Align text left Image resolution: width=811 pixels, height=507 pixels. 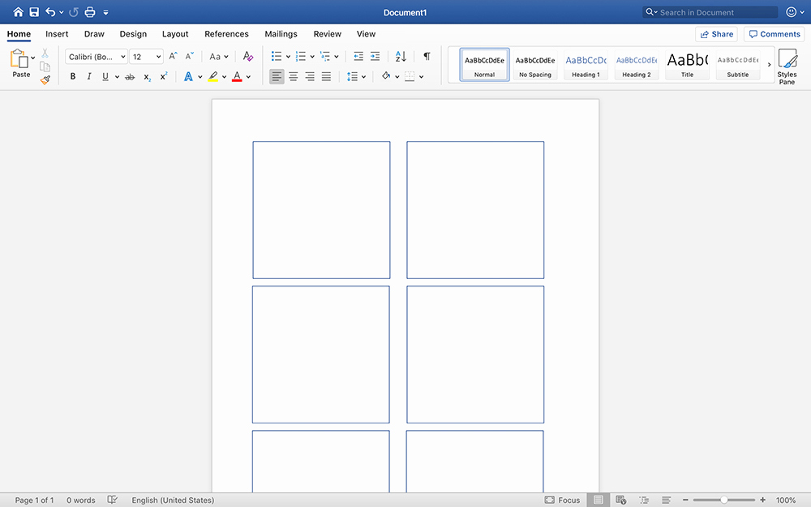click(277, 76)
